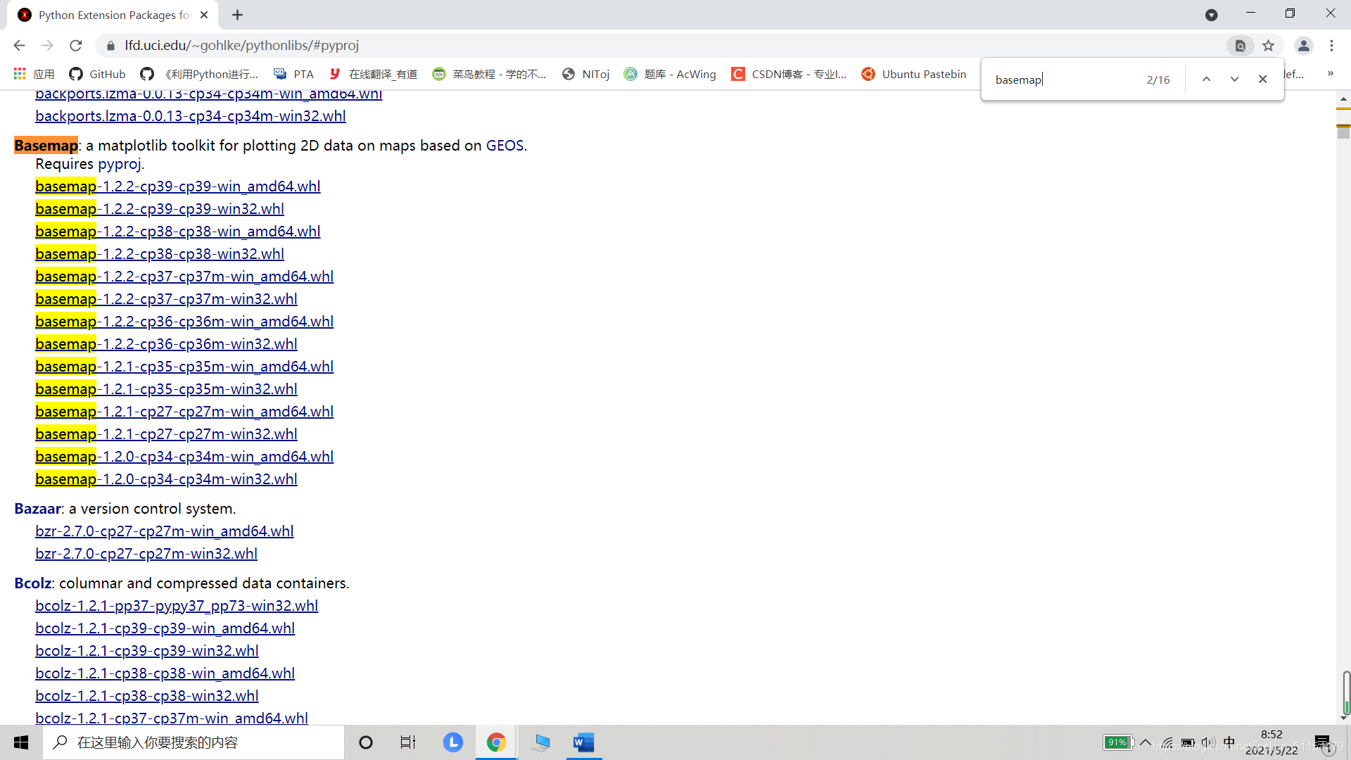Open Word from the taskbar
1351x760 pixels.
coord(583,742)
